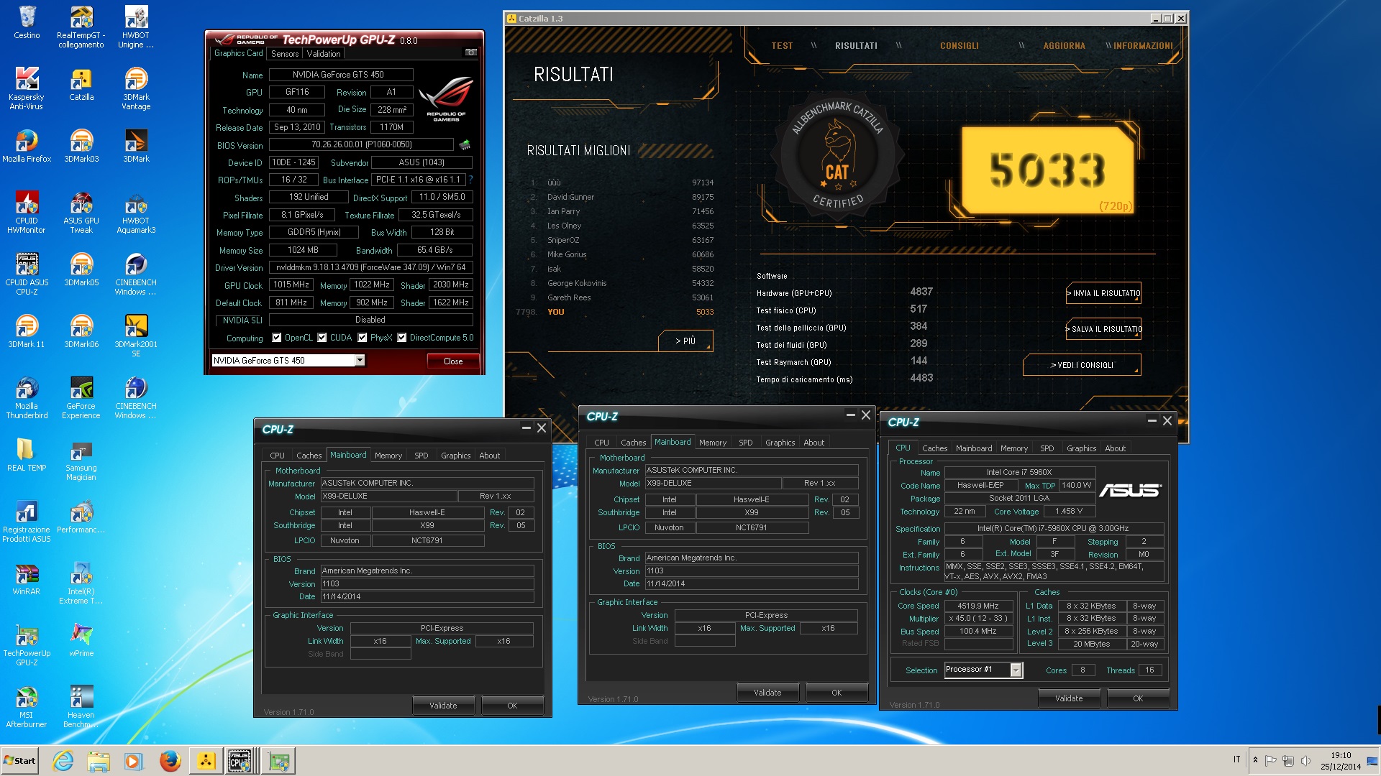Show hidden system tray icons
The image size is (1381, 776).
pos(1255,760)
